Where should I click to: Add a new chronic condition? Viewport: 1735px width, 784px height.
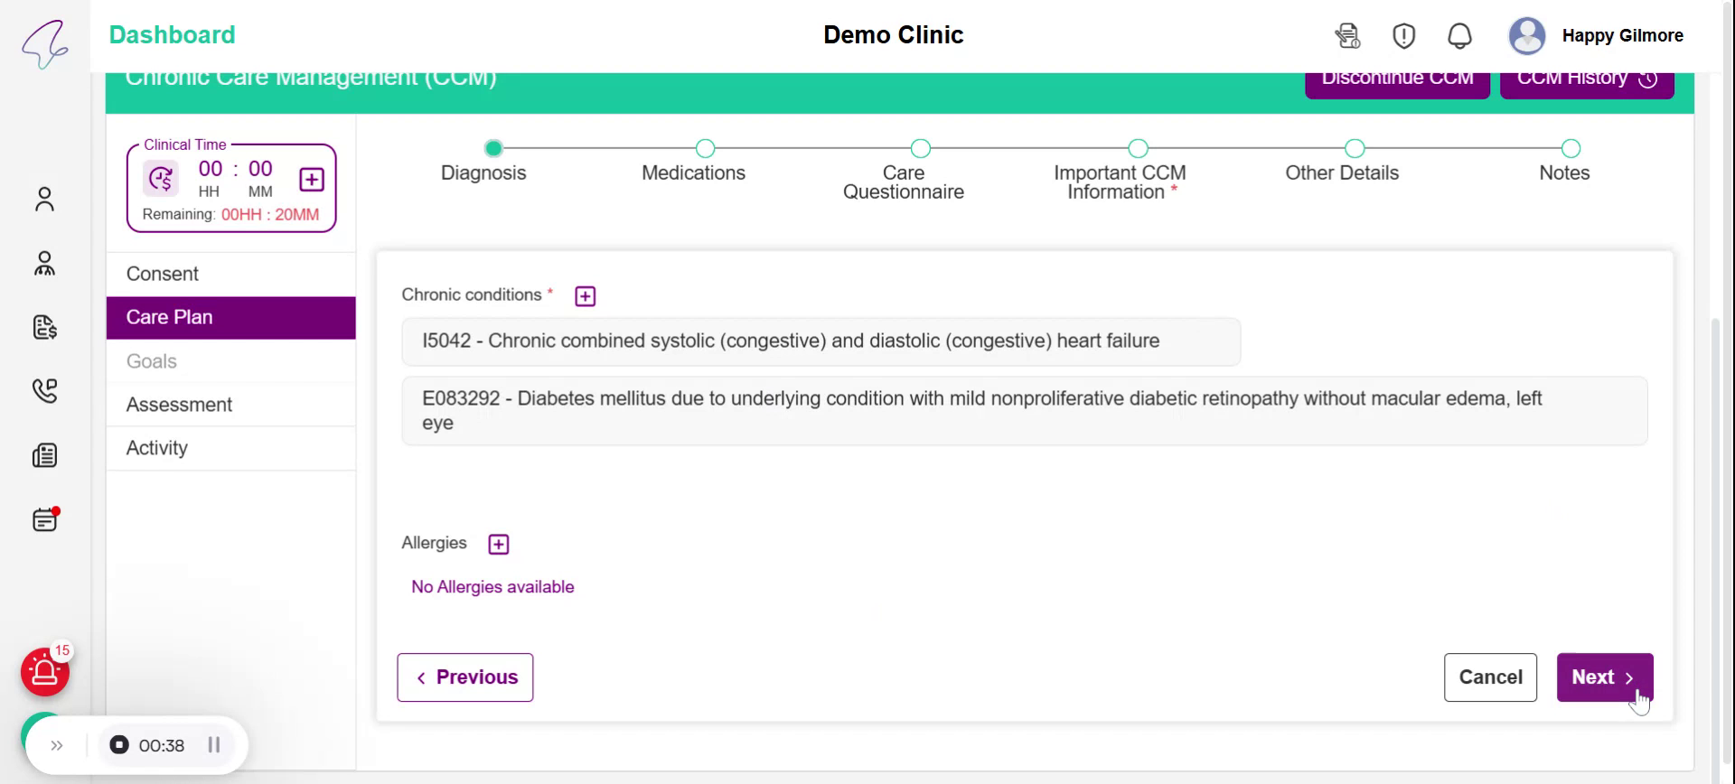pos(586,296)
